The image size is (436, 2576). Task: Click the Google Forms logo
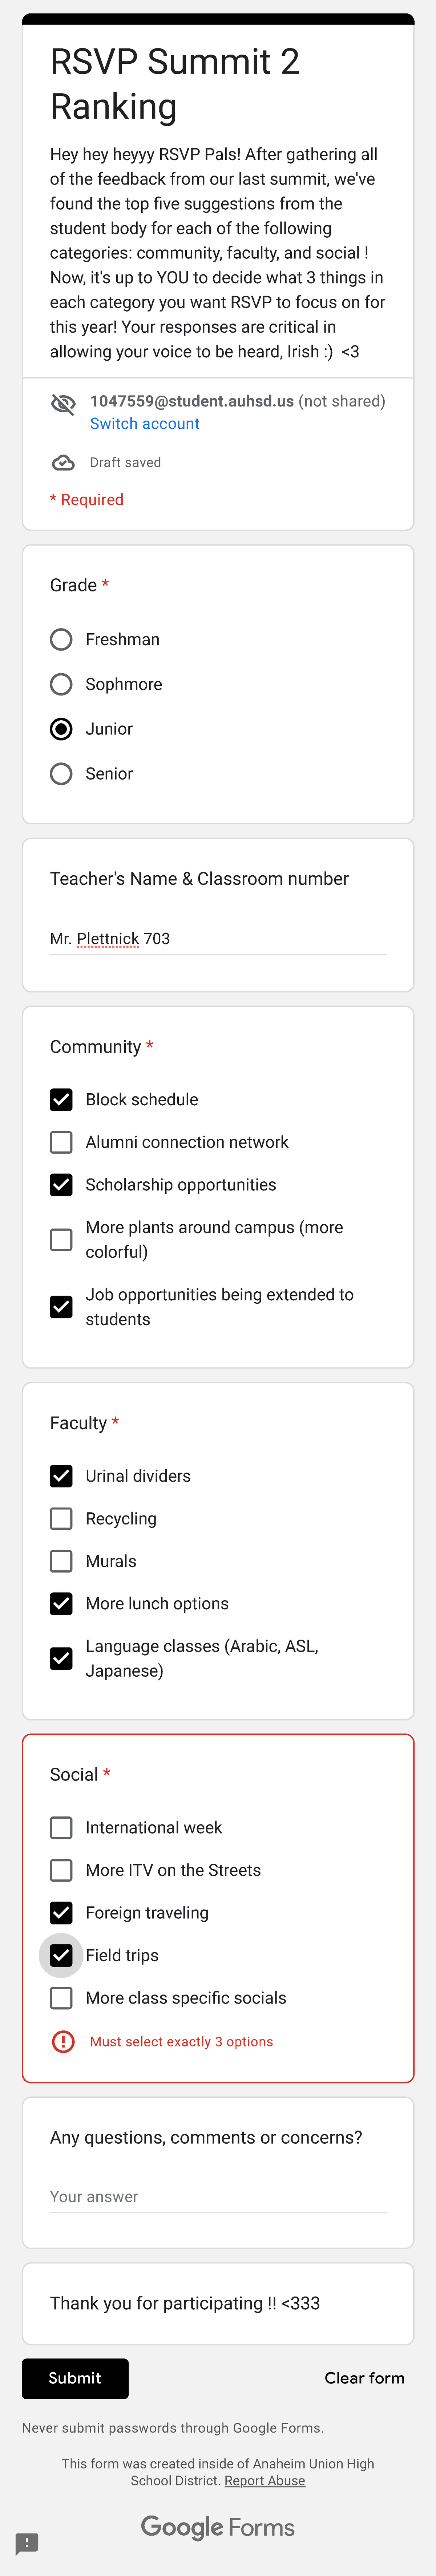[x=218, y=2527]
